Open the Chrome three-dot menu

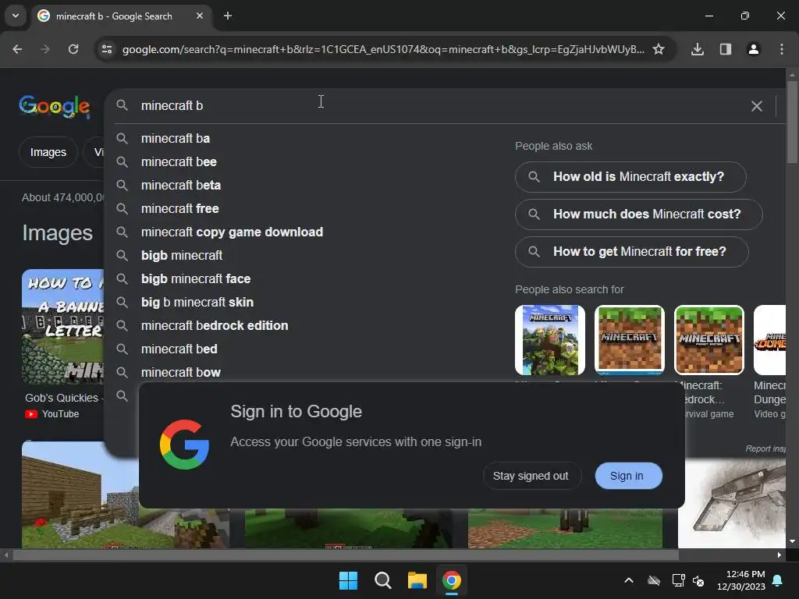click(782, 49)
